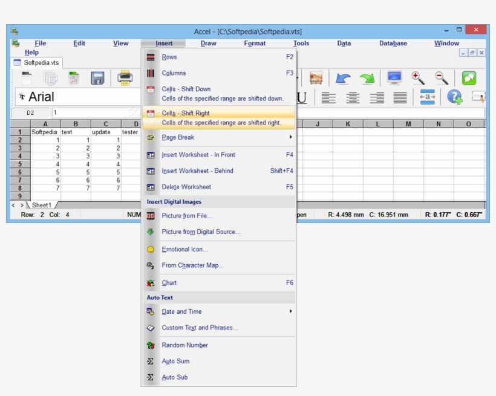Click the question mark help icon
This screenshot has height=396, width=496.
click(454, 97)
